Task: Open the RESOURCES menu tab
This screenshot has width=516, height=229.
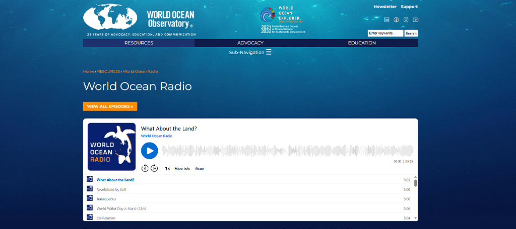Action: tap(139, 43)
